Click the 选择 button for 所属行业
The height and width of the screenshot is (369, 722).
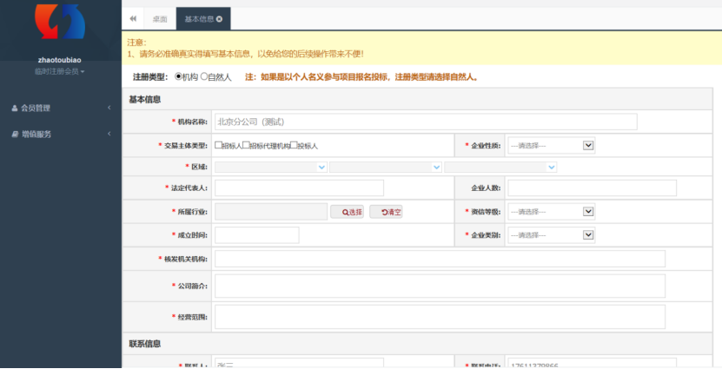point(347,212)
